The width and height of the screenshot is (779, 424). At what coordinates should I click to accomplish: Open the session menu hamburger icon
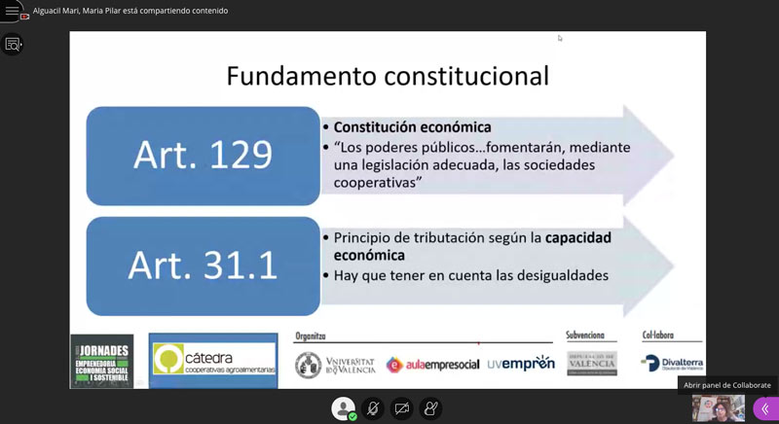pyautogui.click(x=12, y=11)
